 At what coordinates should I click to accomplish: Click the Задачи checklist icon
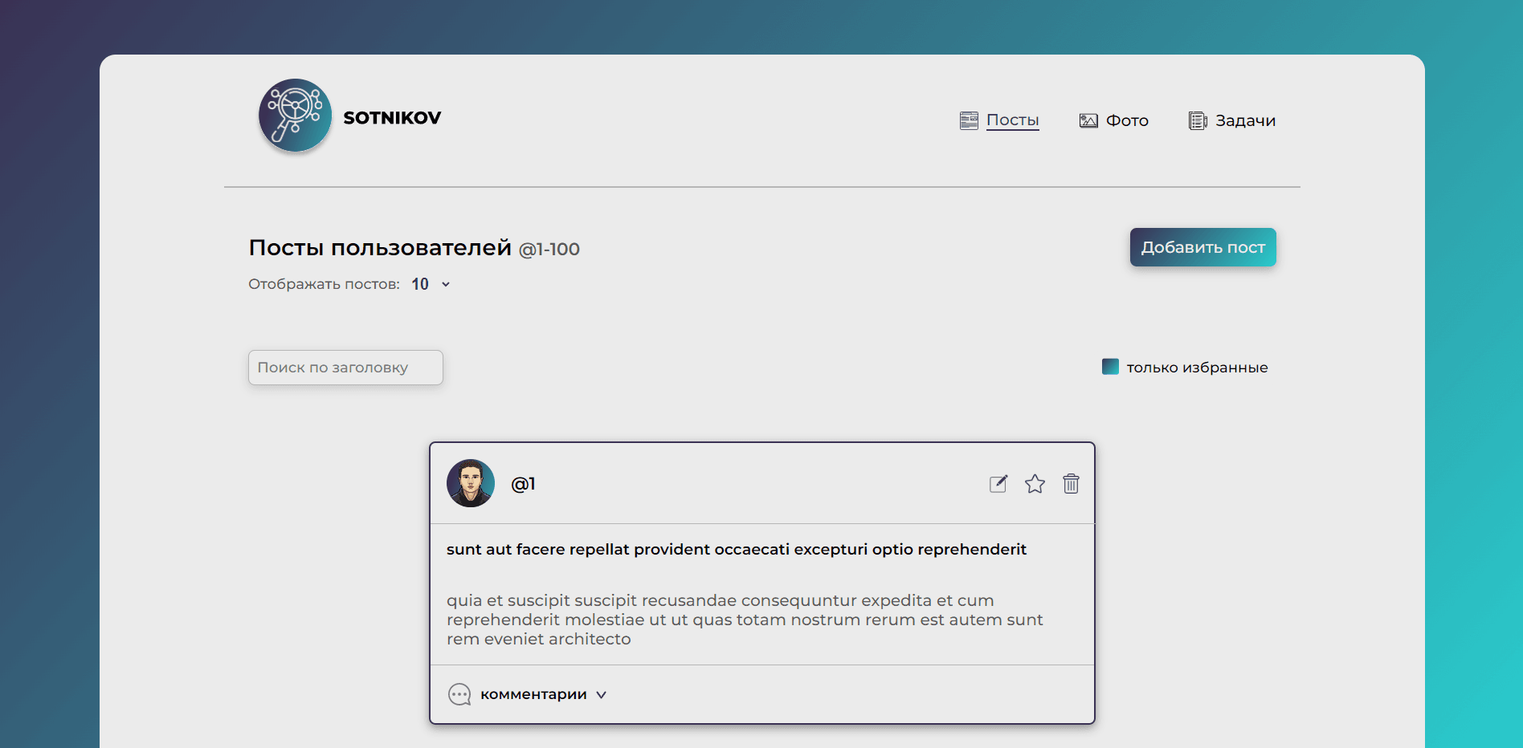tap(1198, 120)
